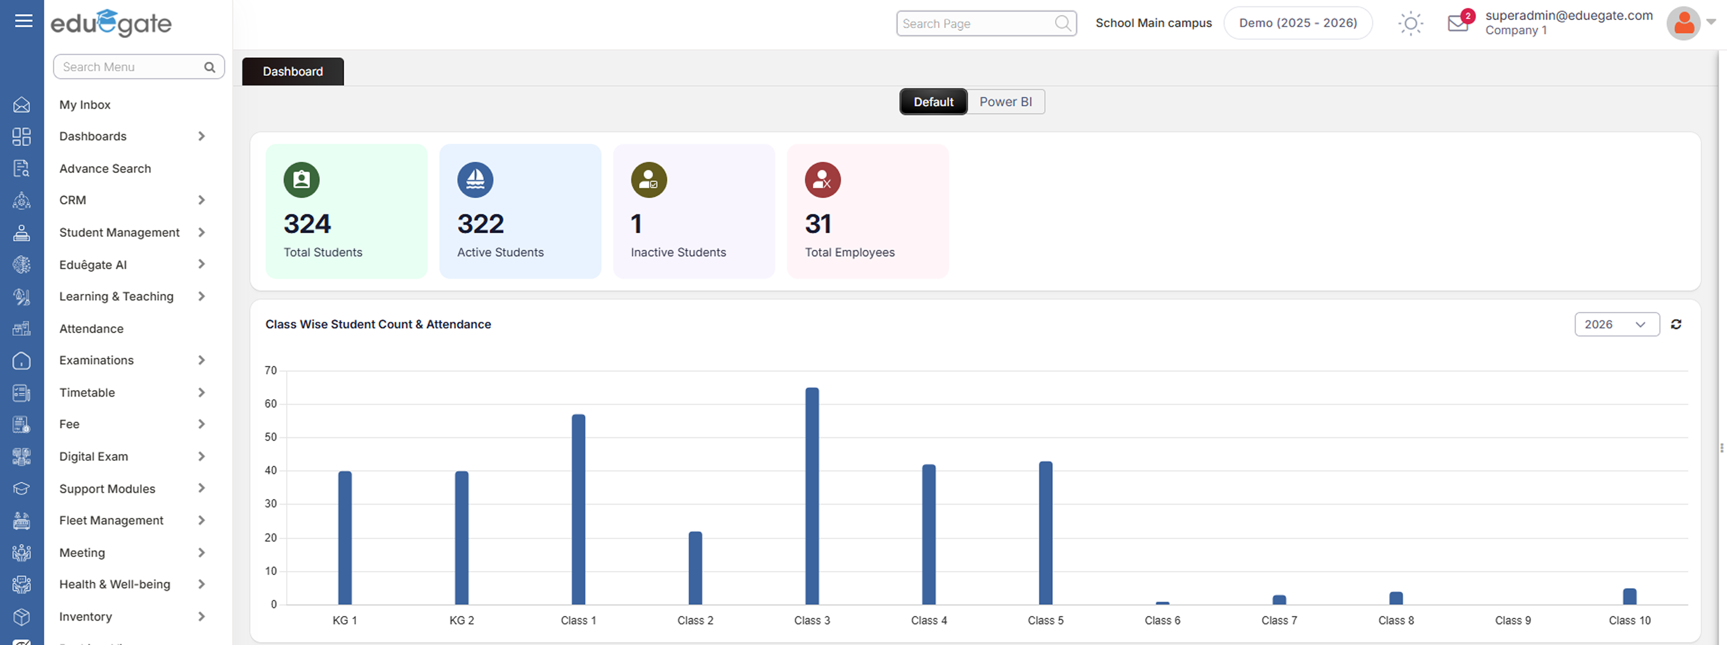The image size is (1727, 645).
Task: Open the Demo (2025 - 2026) academic year selector
Action: tap(1298, 23)
